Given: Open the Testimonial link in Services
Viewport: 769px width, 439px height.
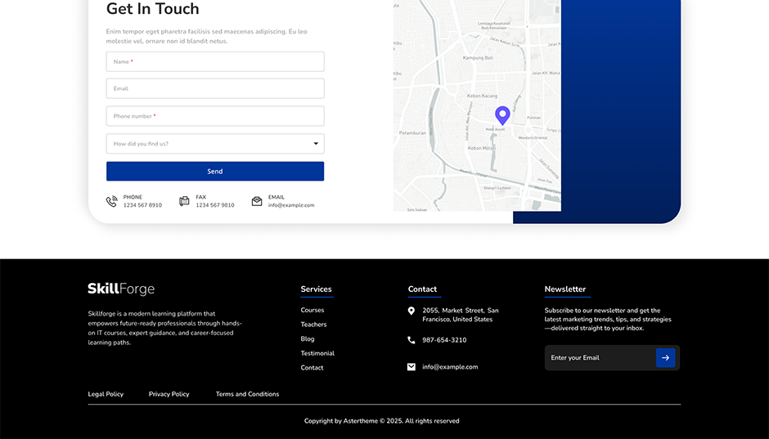Looking at the screenshot, I should click(x=317, y=353).
